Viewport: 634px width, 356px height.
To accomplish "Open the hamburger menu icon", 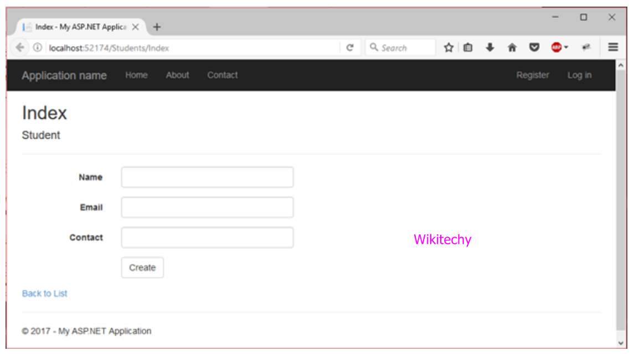I will 613,48.
